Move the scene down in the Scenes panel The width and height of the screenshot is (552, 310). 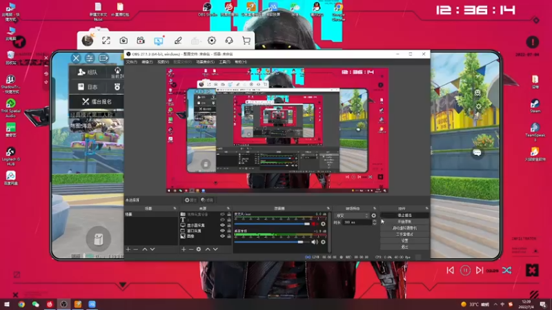pos(152,249)
